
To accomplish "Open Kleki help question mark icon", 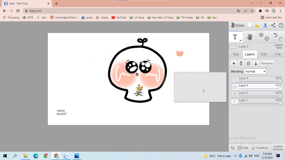I will click(x=281, y=25).
